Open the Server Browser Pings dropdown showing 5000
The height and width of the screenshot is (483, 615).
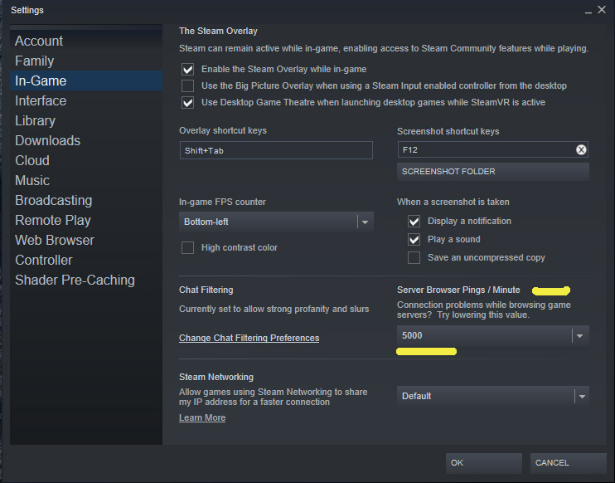click(x=492, y=336)
